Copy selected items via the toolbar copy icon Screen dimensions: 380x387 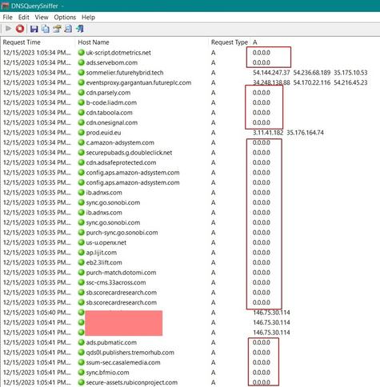pos(46,29)
